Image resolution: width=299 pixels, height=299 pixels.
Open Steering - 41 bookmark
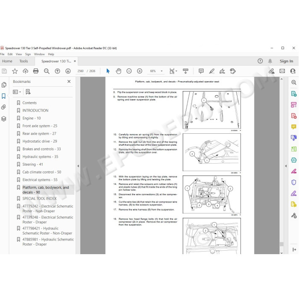point(32,164)
